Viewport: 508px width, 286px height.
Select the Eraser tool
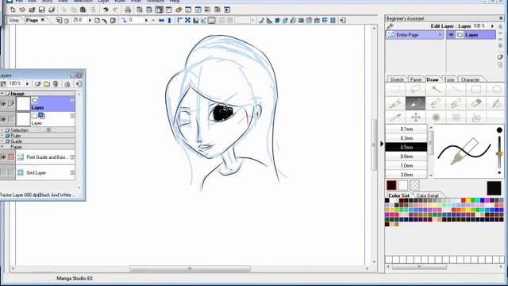pos(476,103)
